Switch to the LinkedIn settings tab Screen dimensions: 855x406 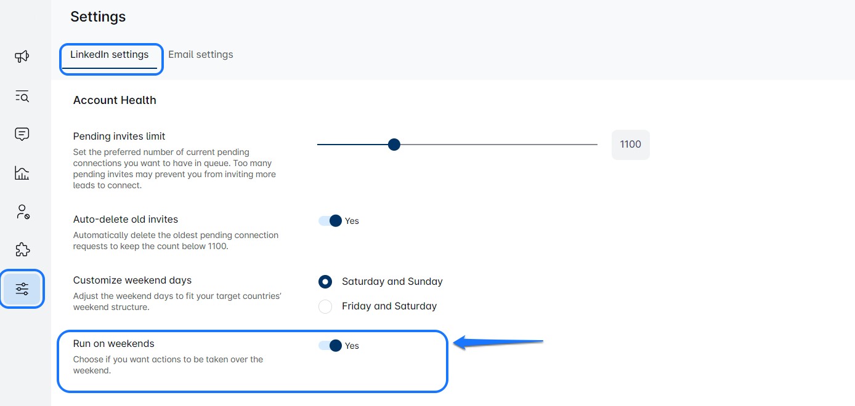(x=110, y=55)
